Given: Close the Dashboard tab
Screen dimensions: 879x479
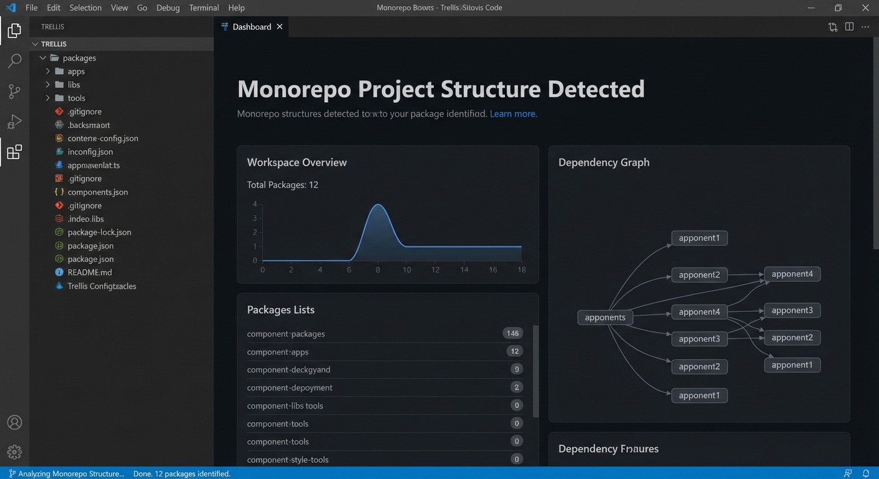Looking at the screenshot, I should (x=280, y=27).
